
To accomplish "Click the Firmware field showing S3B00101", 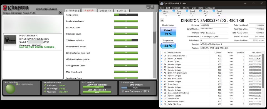I will tap(214, 25).
